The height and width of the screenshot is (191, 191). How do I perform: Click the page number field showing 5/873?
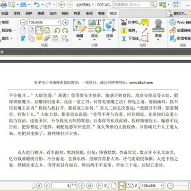click(x=64, y=186)
